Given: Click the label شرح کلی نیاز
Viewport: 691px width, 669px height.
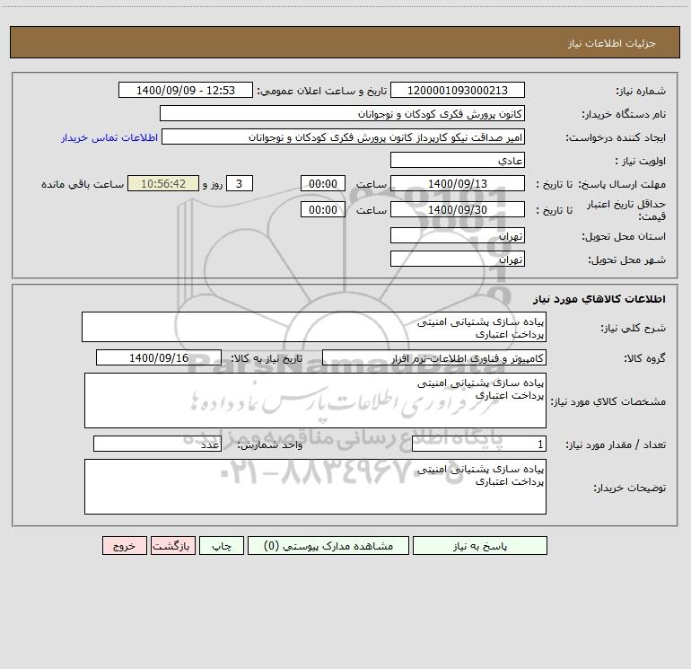Looking at the screenshot, I should click(634, 328).
